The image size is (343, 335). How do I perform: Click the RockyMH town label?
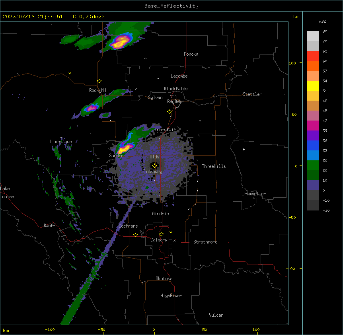pyautogui.click(x=97, y=90)
